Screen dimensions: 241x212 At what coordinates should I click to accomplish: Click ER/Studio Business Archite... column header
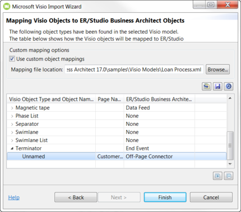[x=159, y=99]
